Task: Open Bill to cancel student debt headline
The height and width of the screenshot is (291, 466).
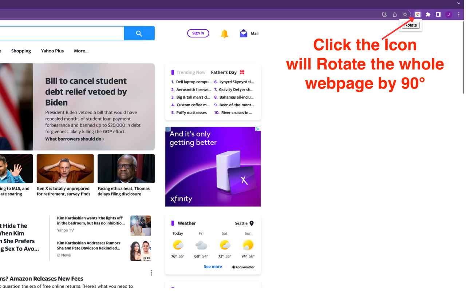Action: (86, 92)
